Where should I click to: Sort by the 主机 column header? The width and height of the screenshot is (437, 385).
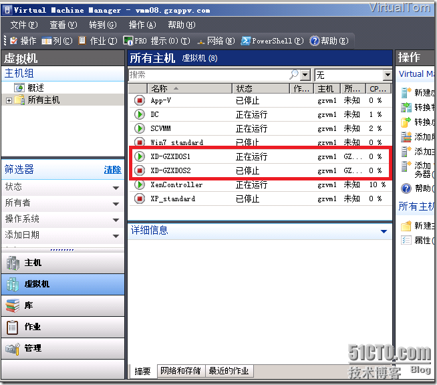[x=327, y=89]
